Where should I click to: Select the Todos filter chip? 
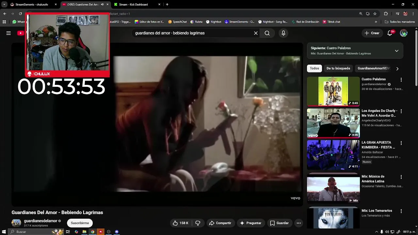[314, 68]
